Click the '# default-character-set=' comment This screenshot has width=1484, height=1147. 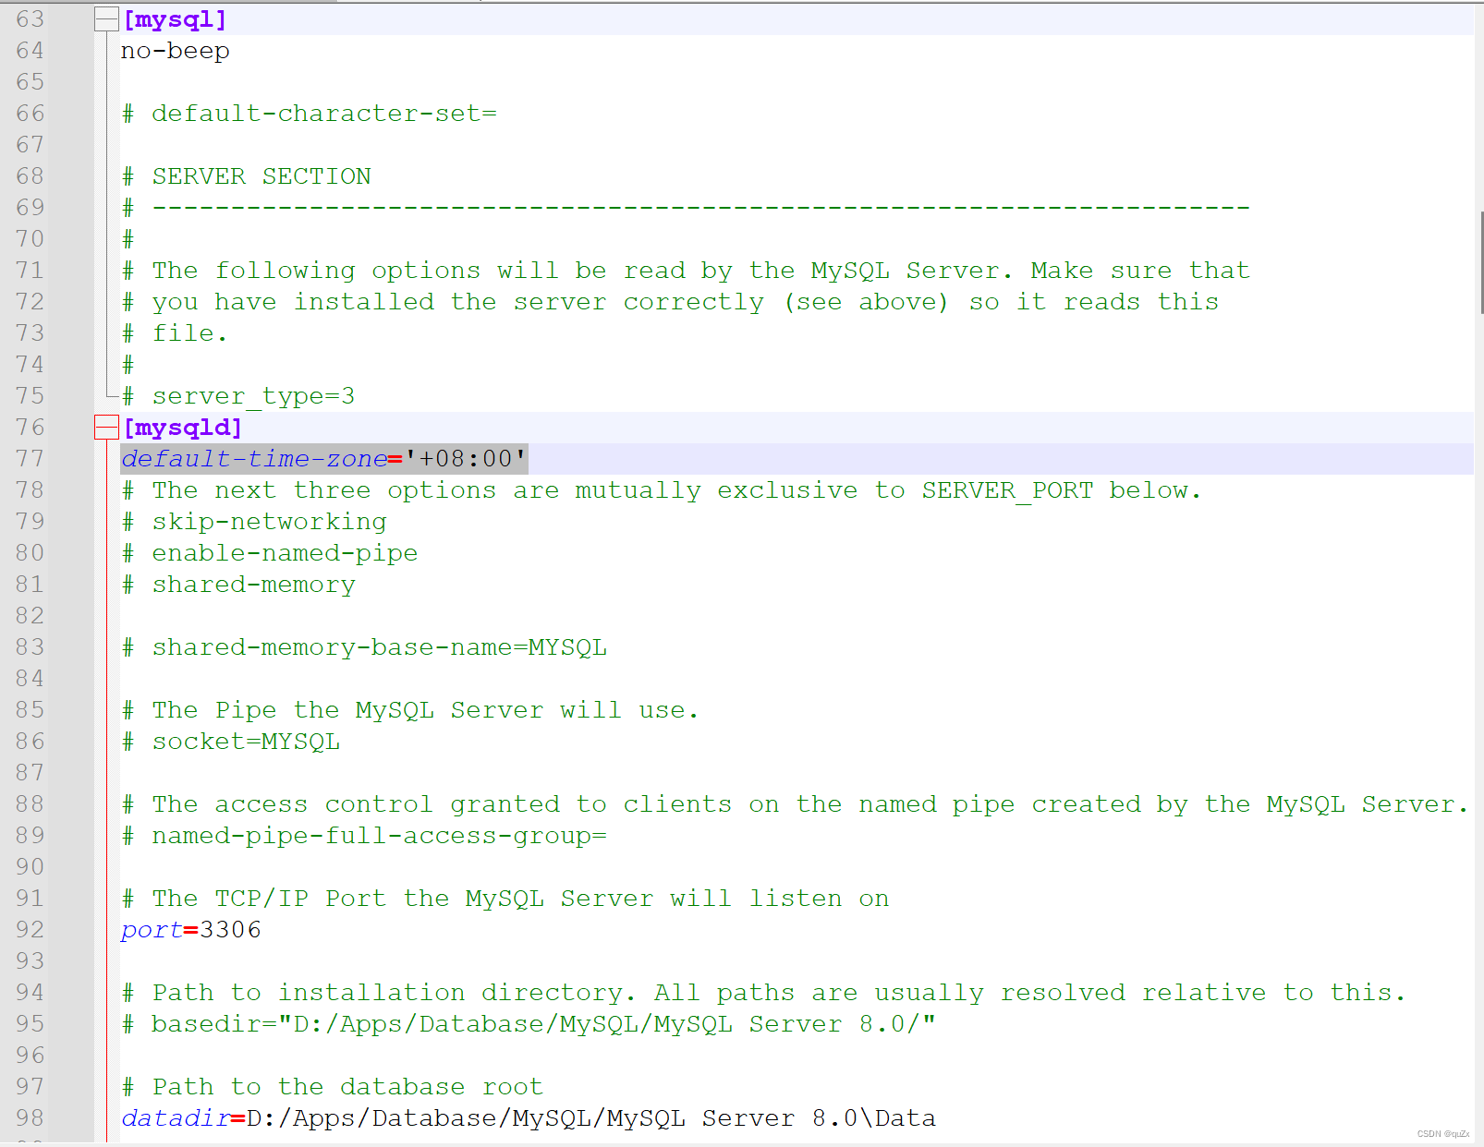click(x=310, y=114)
